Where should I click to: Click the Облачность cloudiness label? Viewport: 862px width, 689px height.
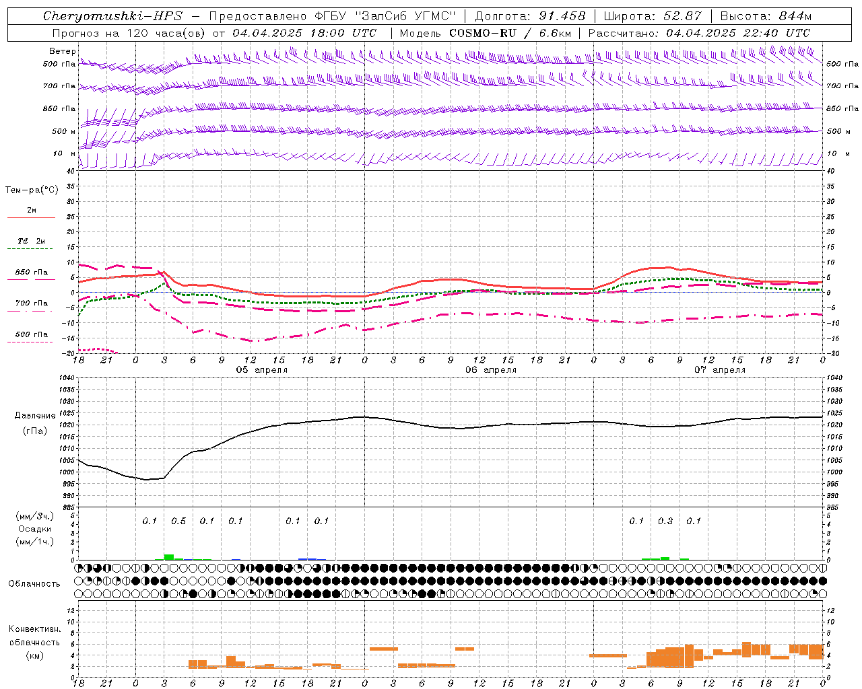click(x=34, y=584)
